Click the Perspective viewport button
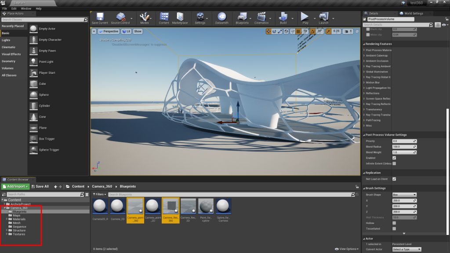Viewport: 450px width, 253px height. pos(109,31)
